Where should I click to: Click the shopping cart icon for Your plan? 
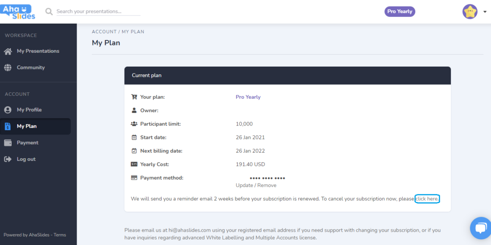pyautogui.click(x=134, y=97)
